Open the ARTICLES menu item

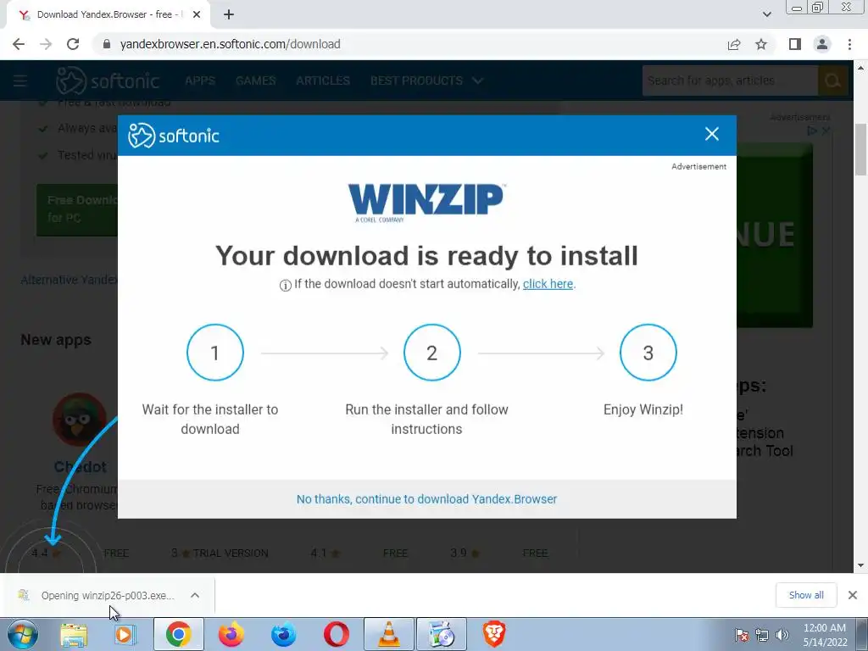(x=323, y=81)
